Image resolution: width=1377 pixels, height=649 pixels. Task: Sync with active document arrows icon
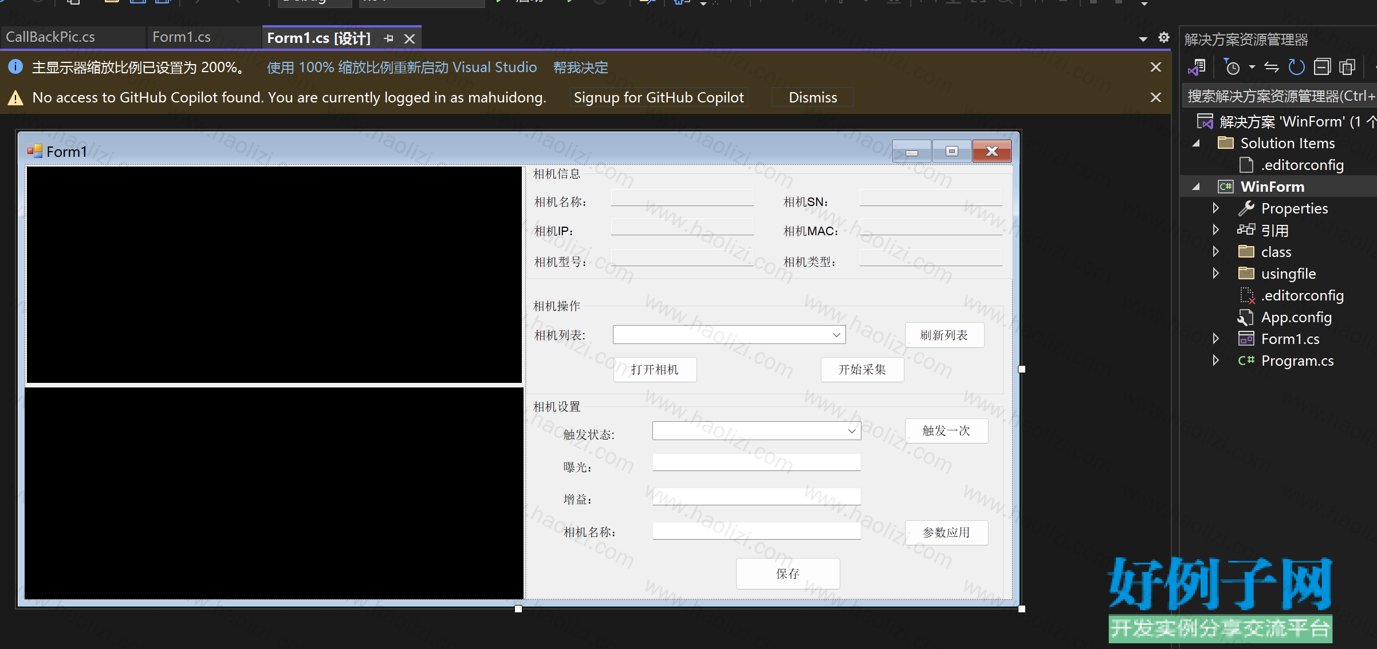pyautogui.click(x=1272, y=68)
